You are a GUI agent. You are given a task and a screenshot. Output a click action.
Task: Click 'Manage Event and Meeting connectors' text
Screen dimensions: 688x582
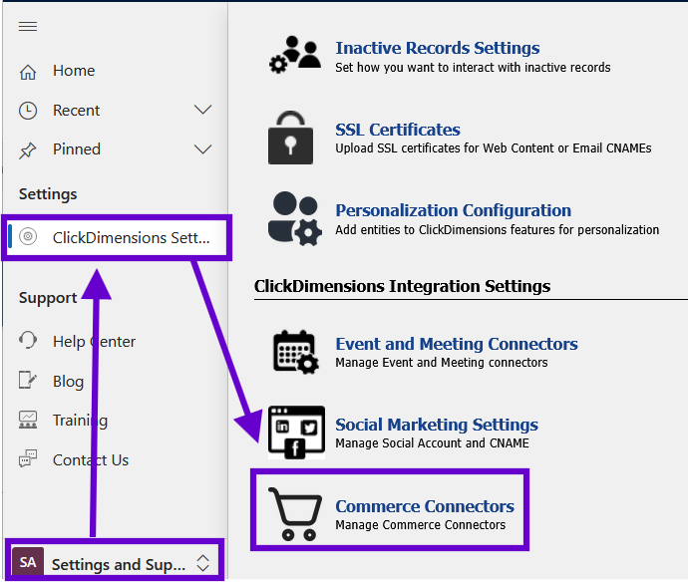click(x=442, y=363)
